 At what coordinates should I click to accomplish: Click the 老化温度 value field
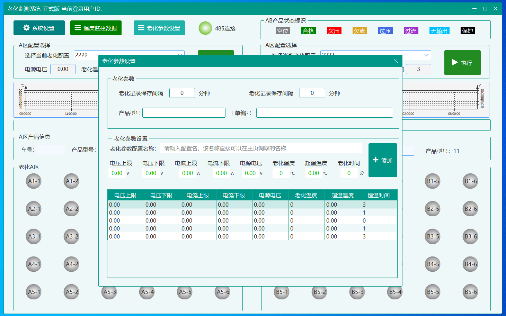281,173
